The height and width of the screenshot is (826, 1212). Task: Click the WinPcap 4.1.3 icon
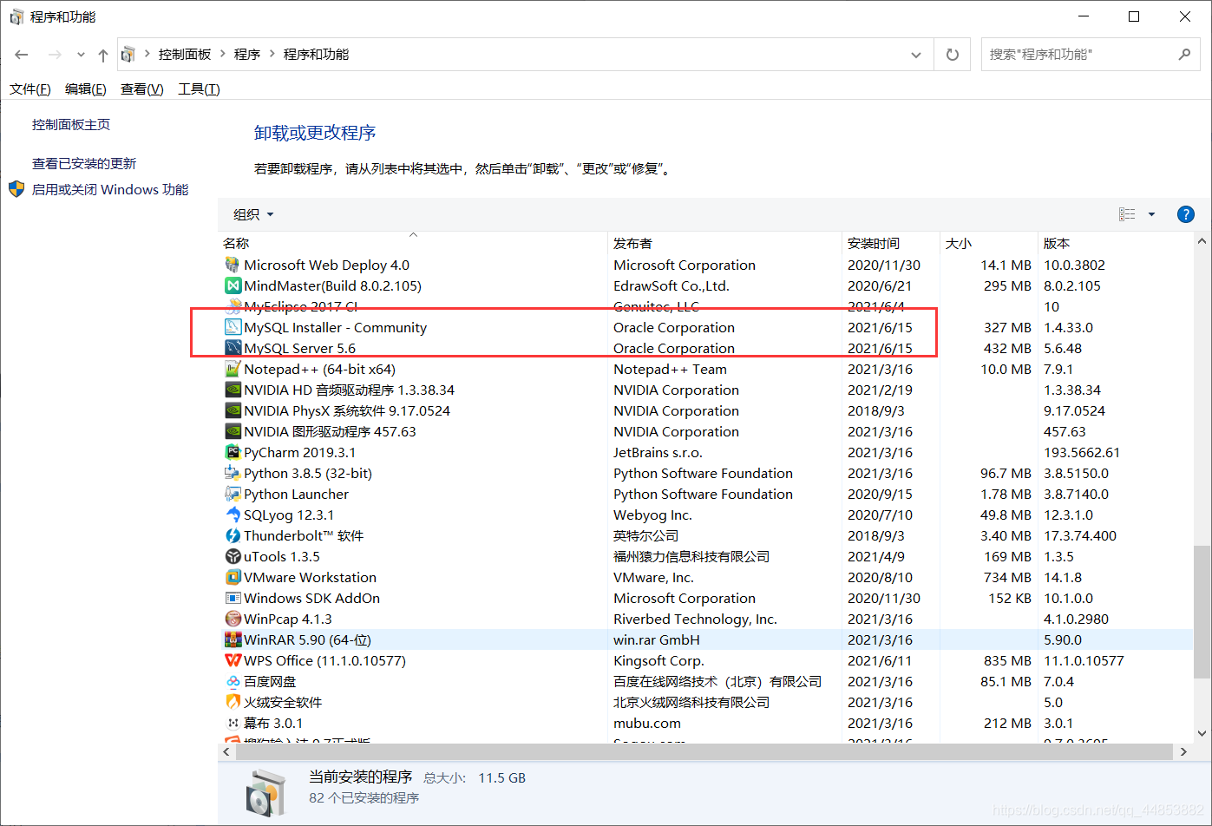tap(233, 619)
